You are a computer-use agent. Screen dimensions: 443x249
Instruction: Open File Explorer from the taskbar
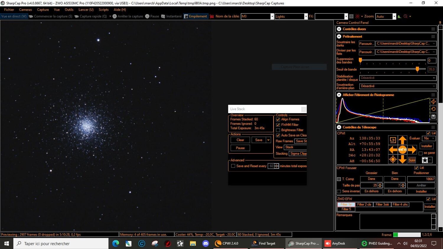click(x=193, y=243)
